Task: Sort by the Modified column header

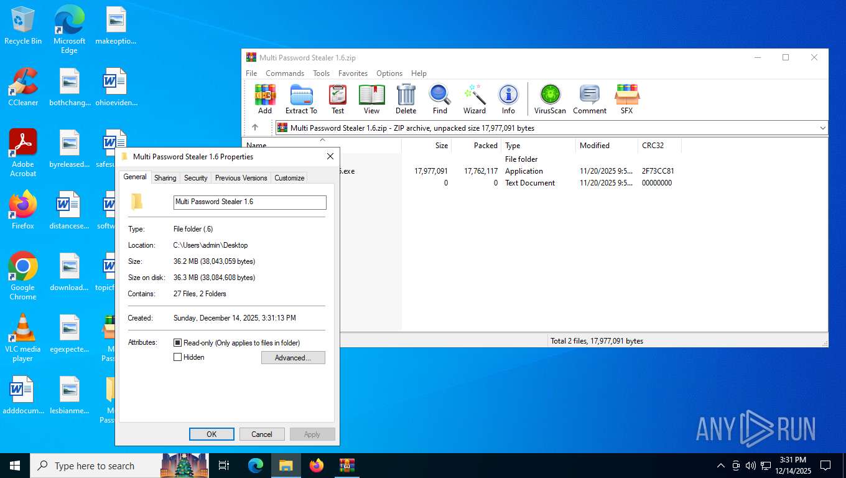Action: click(607, 146)
